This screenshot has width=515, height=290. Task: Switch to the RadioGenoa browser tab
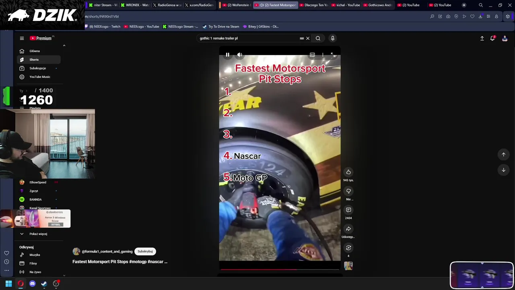(167, 5)
